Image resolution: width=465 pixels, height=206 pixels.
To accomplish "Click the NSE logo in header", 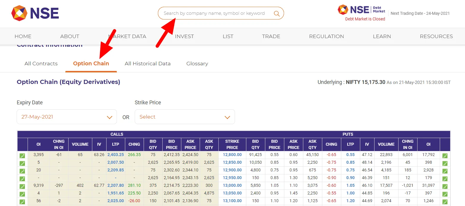I will pyautogui.click(x=35, y=13).
